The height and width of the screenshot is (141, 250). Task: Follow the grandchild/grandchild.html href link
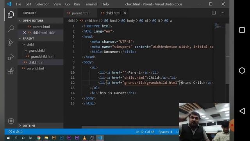tap(151, 83)
